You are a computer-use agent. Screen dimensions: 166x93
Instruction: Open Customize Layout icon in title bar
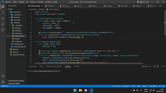(x=148, y=2)
